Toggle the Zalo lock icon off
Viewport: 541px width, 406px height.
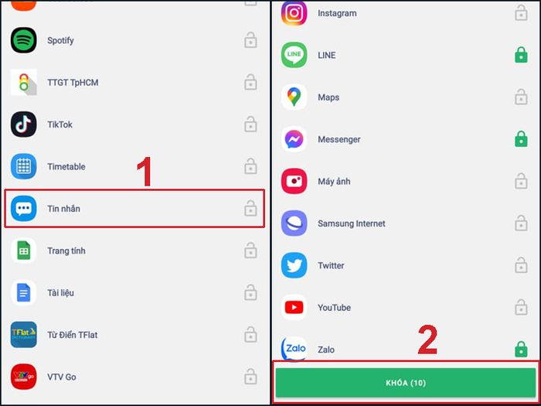click(521, 349)
